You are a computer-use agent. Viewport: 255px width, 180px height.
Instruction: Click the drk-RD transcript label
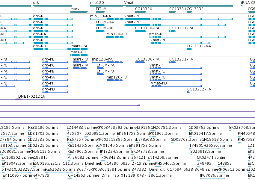point(40,46)
